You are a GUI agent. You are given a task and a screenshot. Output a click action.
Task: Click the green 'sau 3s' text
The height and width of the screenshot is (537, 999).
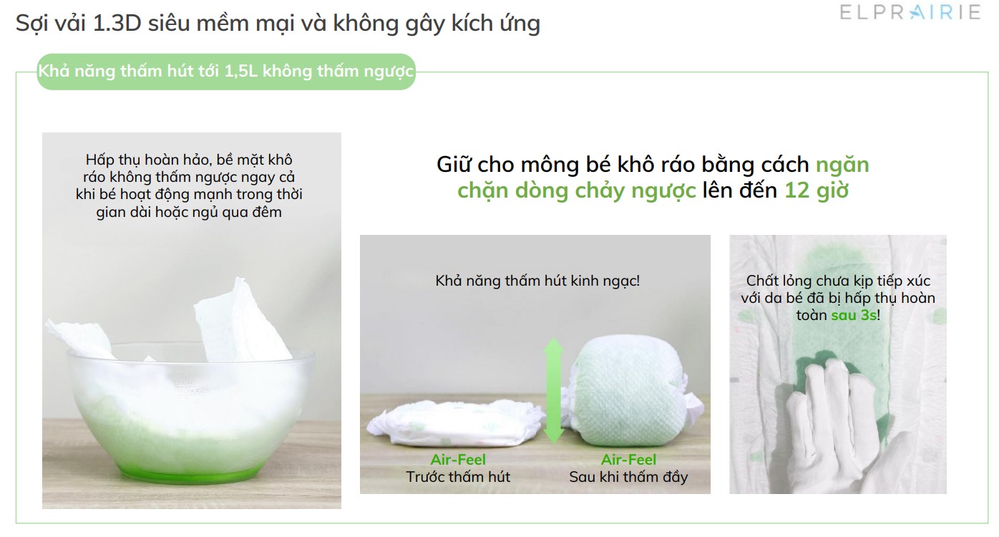[854, 314]
